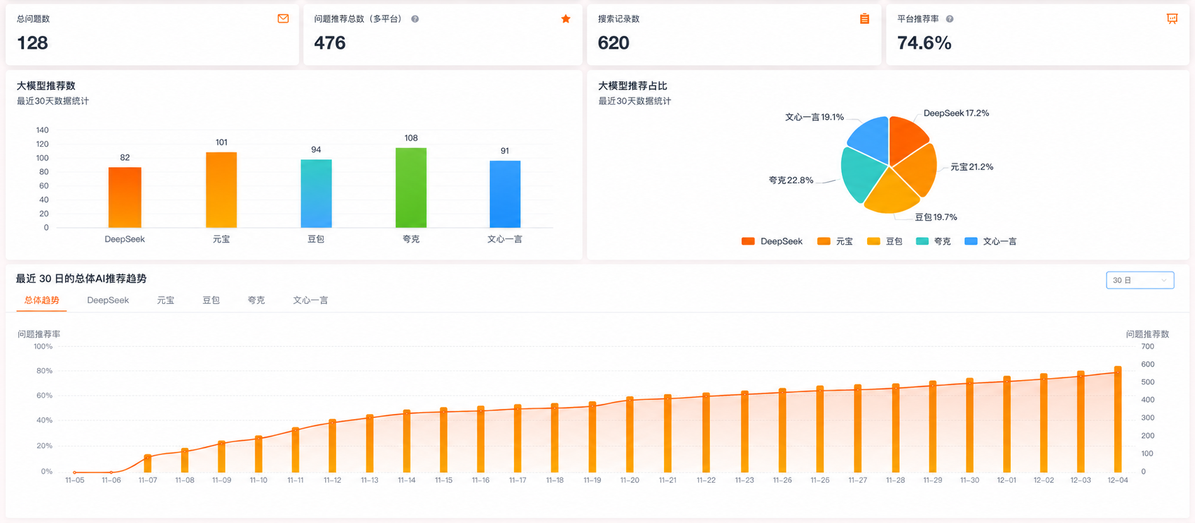Click the 最近 30 日的总体AI推荐趋势 heading
Image resolution: width=1195 pixels, height=523 pixels.
point(81,279)
